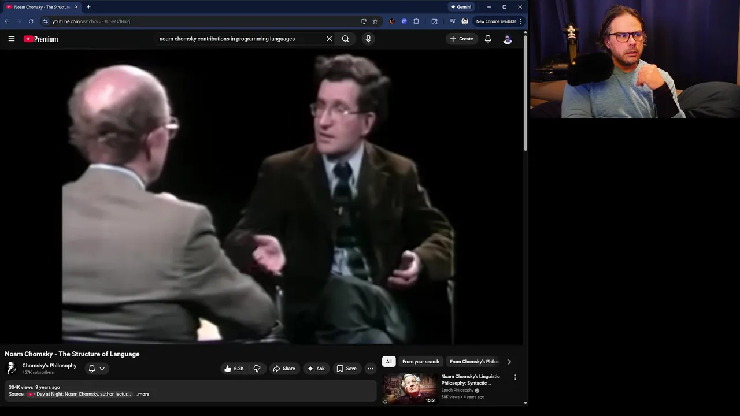Like the video with thumbs up

coord(234,369)
